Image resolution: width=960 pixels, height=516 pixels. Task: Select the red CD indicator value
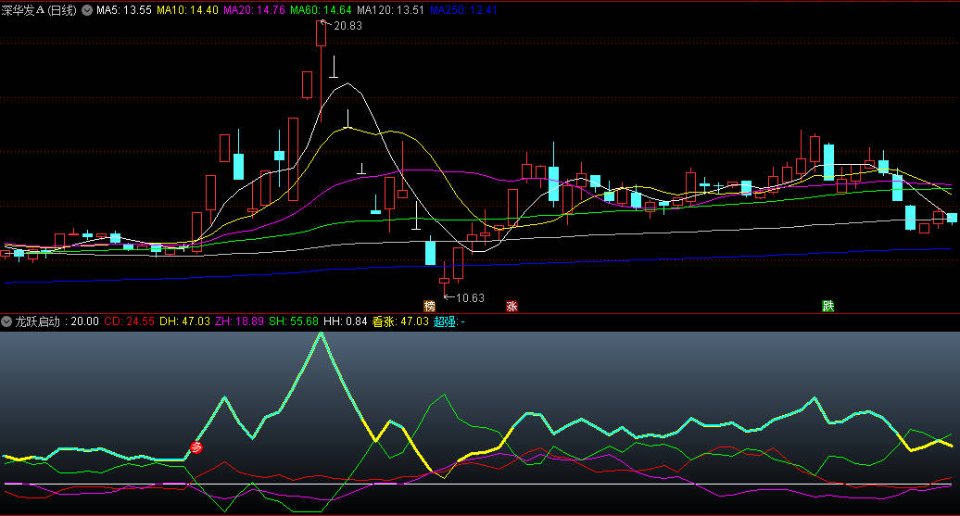[128, 321]
